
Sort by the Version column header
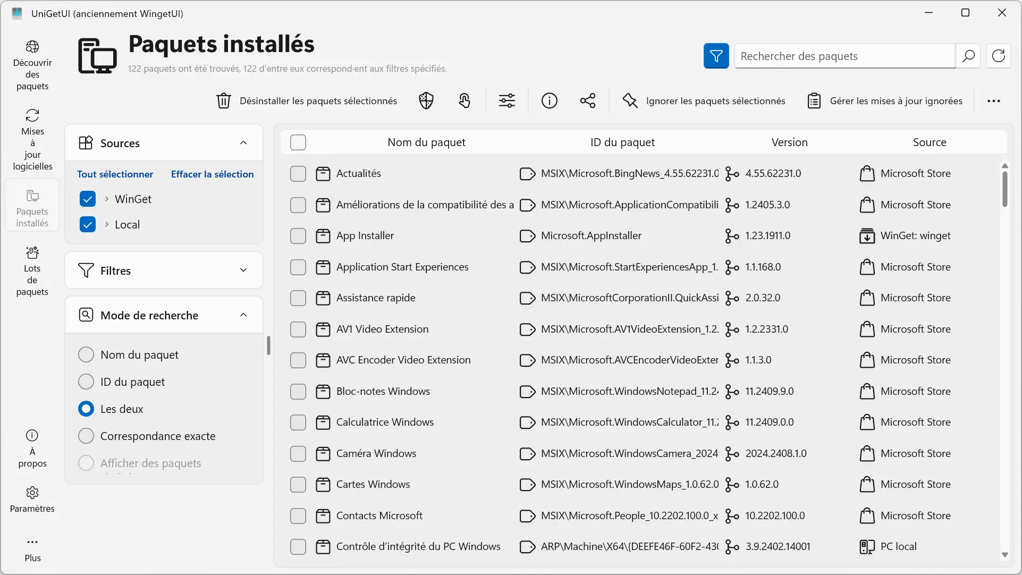[x=789, y=142]
